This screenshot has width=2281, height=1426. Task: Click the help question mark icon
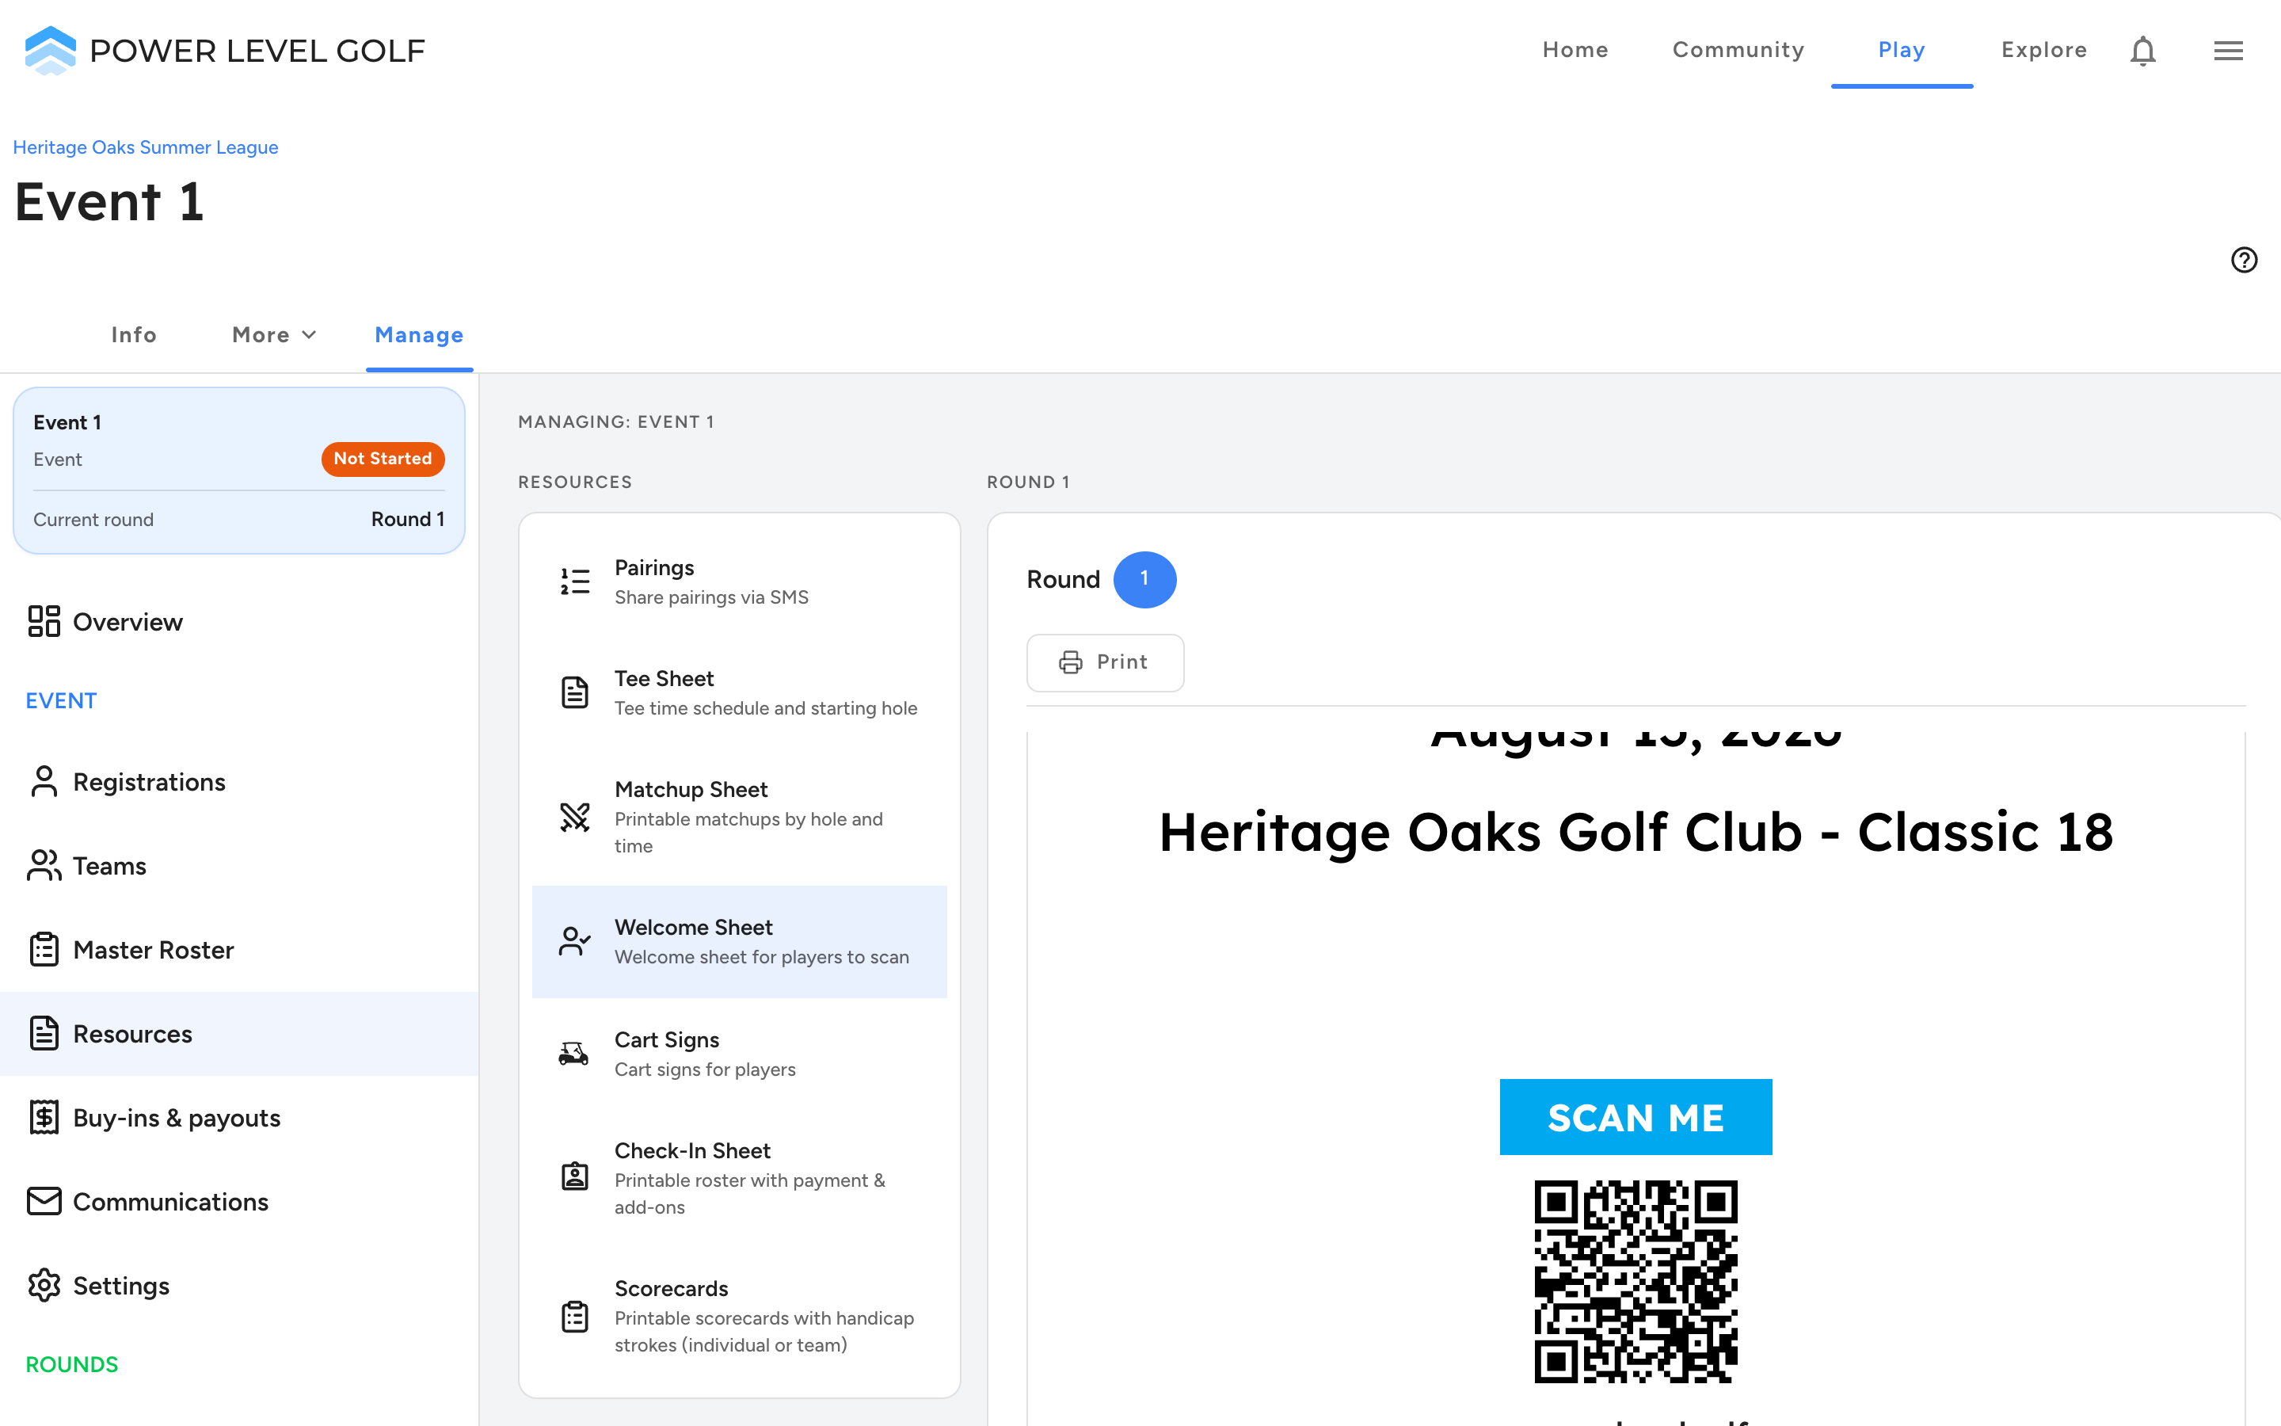(x=2245, y=259)
